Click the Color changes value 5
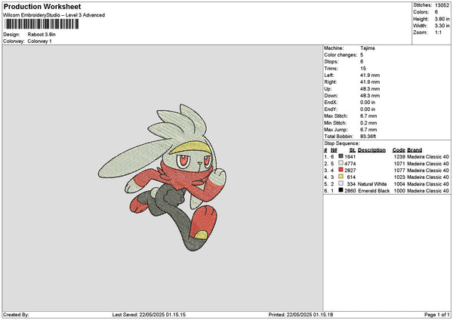Image resolution: width=453 pixels, height=320 pixels. [362, 55]
